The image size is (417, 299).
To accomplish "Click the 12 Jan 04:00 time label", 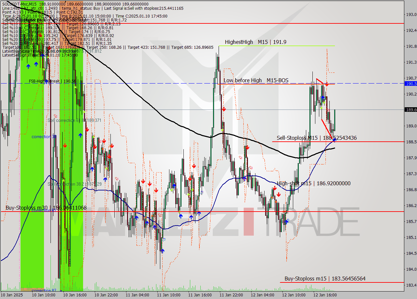I will point(262,295).
